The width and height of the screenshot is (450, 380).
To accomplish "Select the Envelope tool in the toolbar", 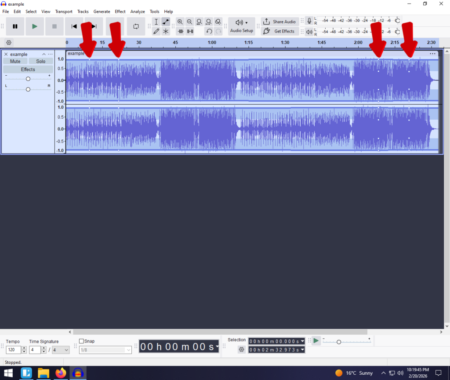I will tap(166, 22).
